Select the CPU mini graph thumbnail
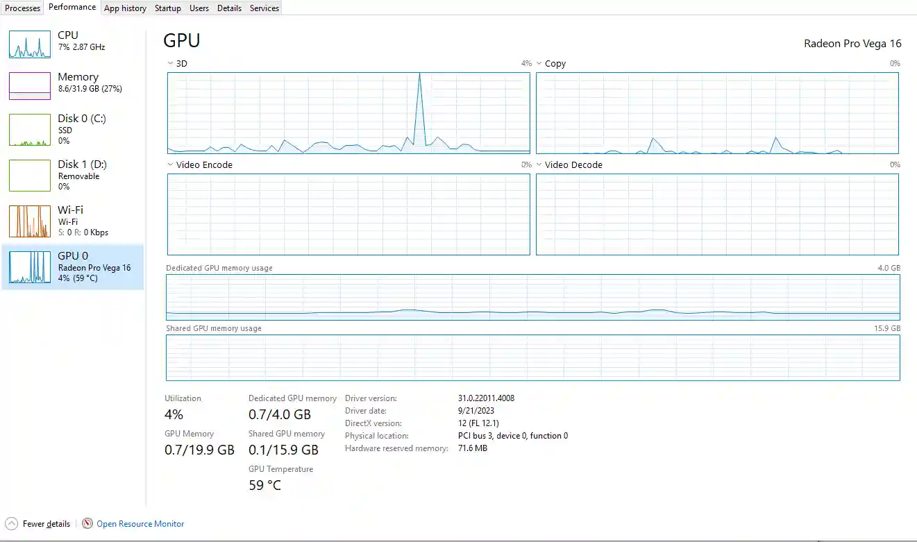917x542 pixels. coord(30,44)
